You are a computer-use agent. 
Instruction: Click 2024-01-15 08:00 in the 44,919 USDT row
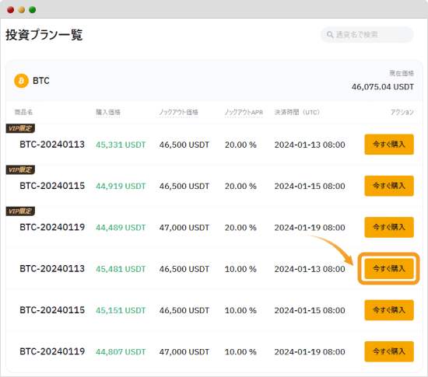click(x=310, y=187)
